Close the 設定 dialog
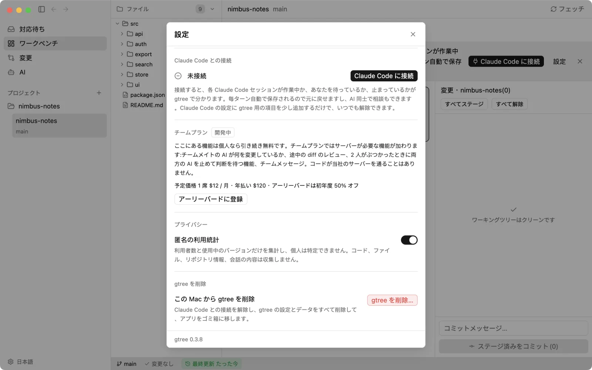The height and width of the screenshot is (370, 592). click(413, 34)
